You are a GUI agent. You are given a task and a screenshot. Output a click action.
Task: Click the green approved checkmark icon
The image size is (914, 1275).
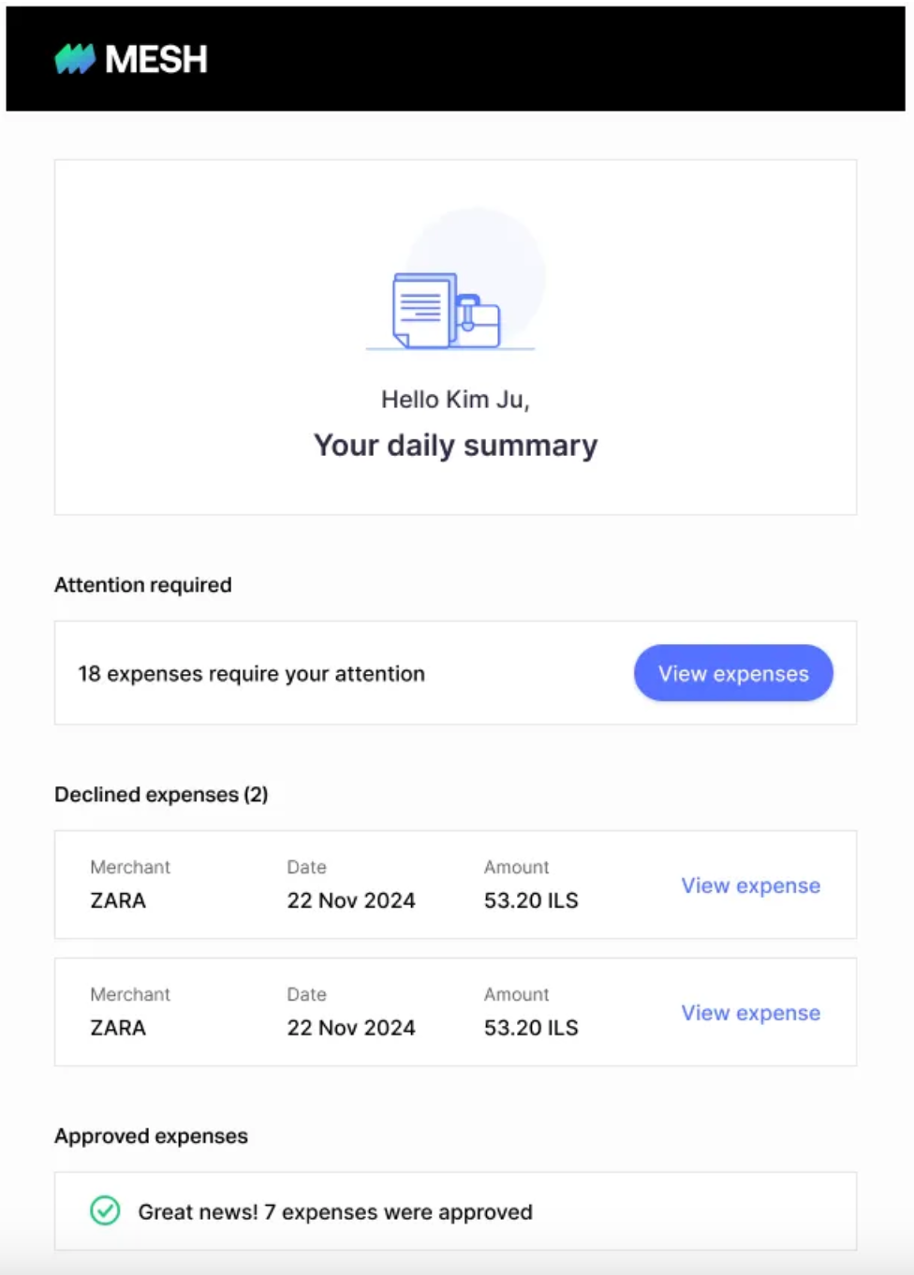pyautogui.click(x=105, y=1210)
